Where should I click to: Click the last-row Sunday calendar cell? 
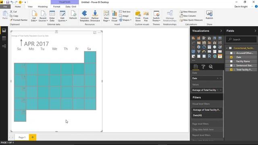pos(20,116)
